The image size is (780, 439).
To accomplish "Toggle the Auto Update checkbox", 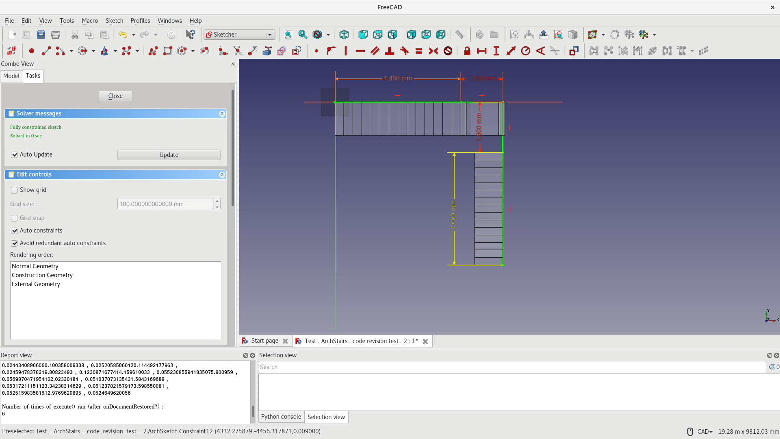I will 15,155.
